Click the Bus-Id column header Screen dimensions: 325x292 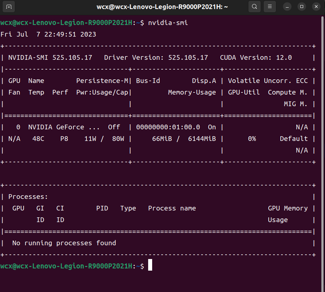click(148, 81)
